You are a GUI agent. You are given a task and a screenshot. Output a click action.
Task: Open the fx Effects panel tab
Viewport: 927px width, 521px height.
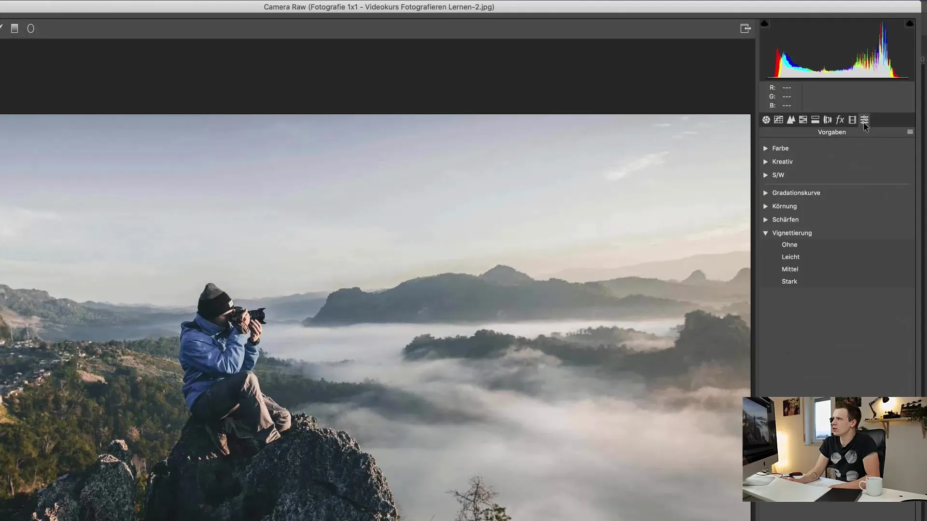(x=840, y=120)
